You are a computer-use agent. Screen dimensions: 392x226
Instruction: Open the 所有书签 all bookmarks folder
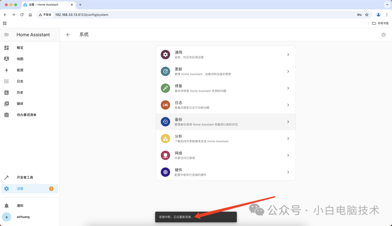point(380,23)
